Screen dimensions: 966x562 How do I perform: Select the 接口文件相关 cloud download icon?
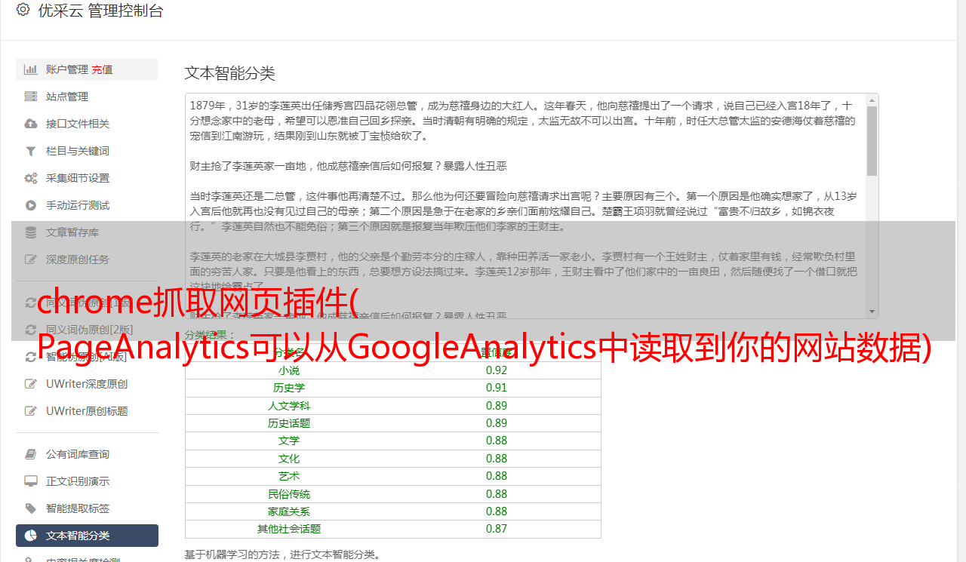31,124
